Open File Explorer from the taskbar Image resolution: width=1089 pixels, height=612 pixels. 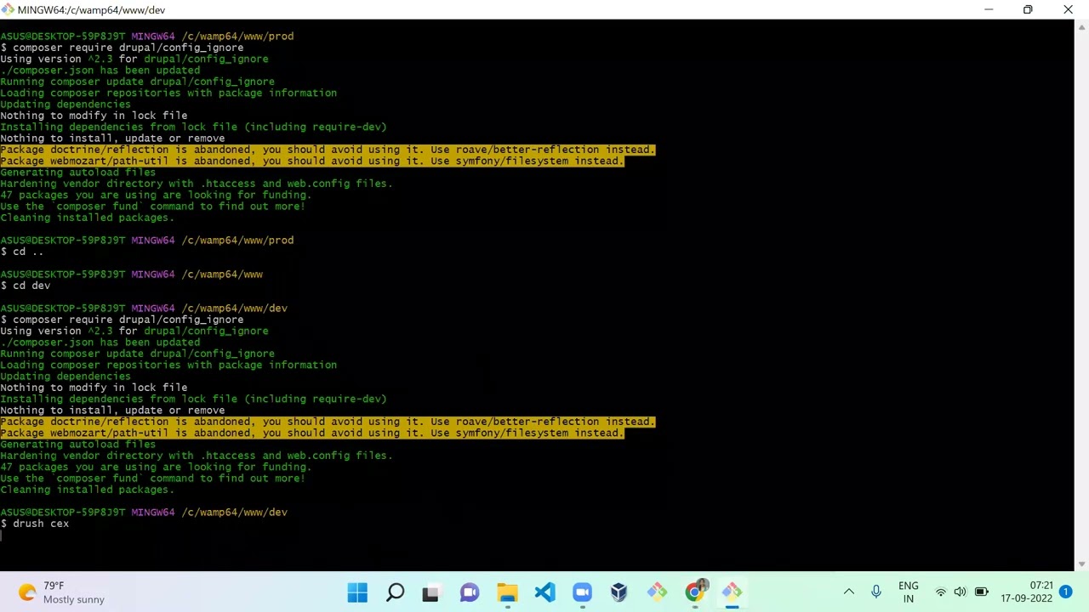click(507, 592)
